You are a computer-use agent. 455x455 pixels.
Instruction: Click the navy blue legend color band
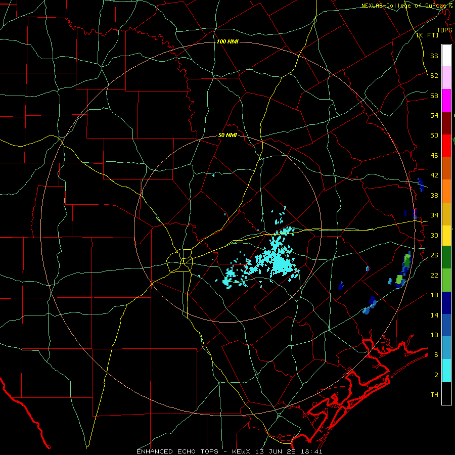[x=446, y=303]
